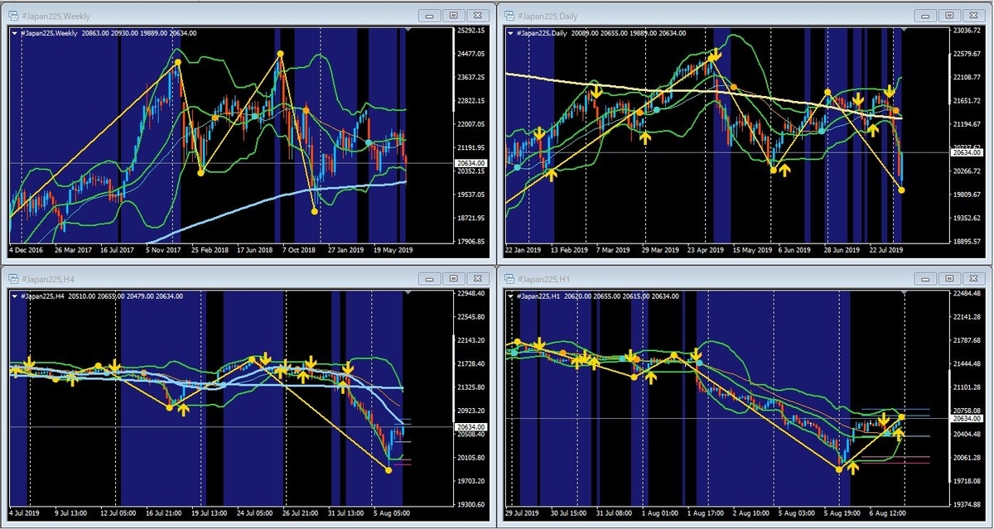Maximize the #Japan225,Daily chart window

949,15
